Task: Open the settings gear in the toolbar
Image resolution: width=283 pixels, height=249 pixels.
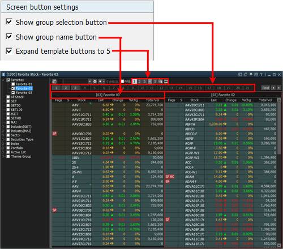Action: (95, 81)
